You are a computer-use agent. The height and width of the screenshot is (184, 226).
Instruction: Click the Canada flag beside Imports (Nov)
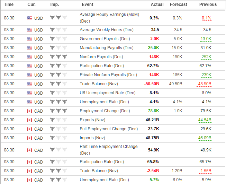(x=29, y=138)
